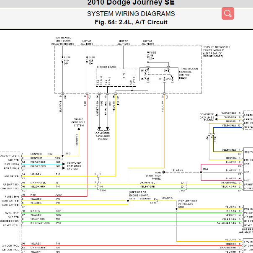Click wire code 'T118' on DK GRN/LT GRN row

point(58,223)
